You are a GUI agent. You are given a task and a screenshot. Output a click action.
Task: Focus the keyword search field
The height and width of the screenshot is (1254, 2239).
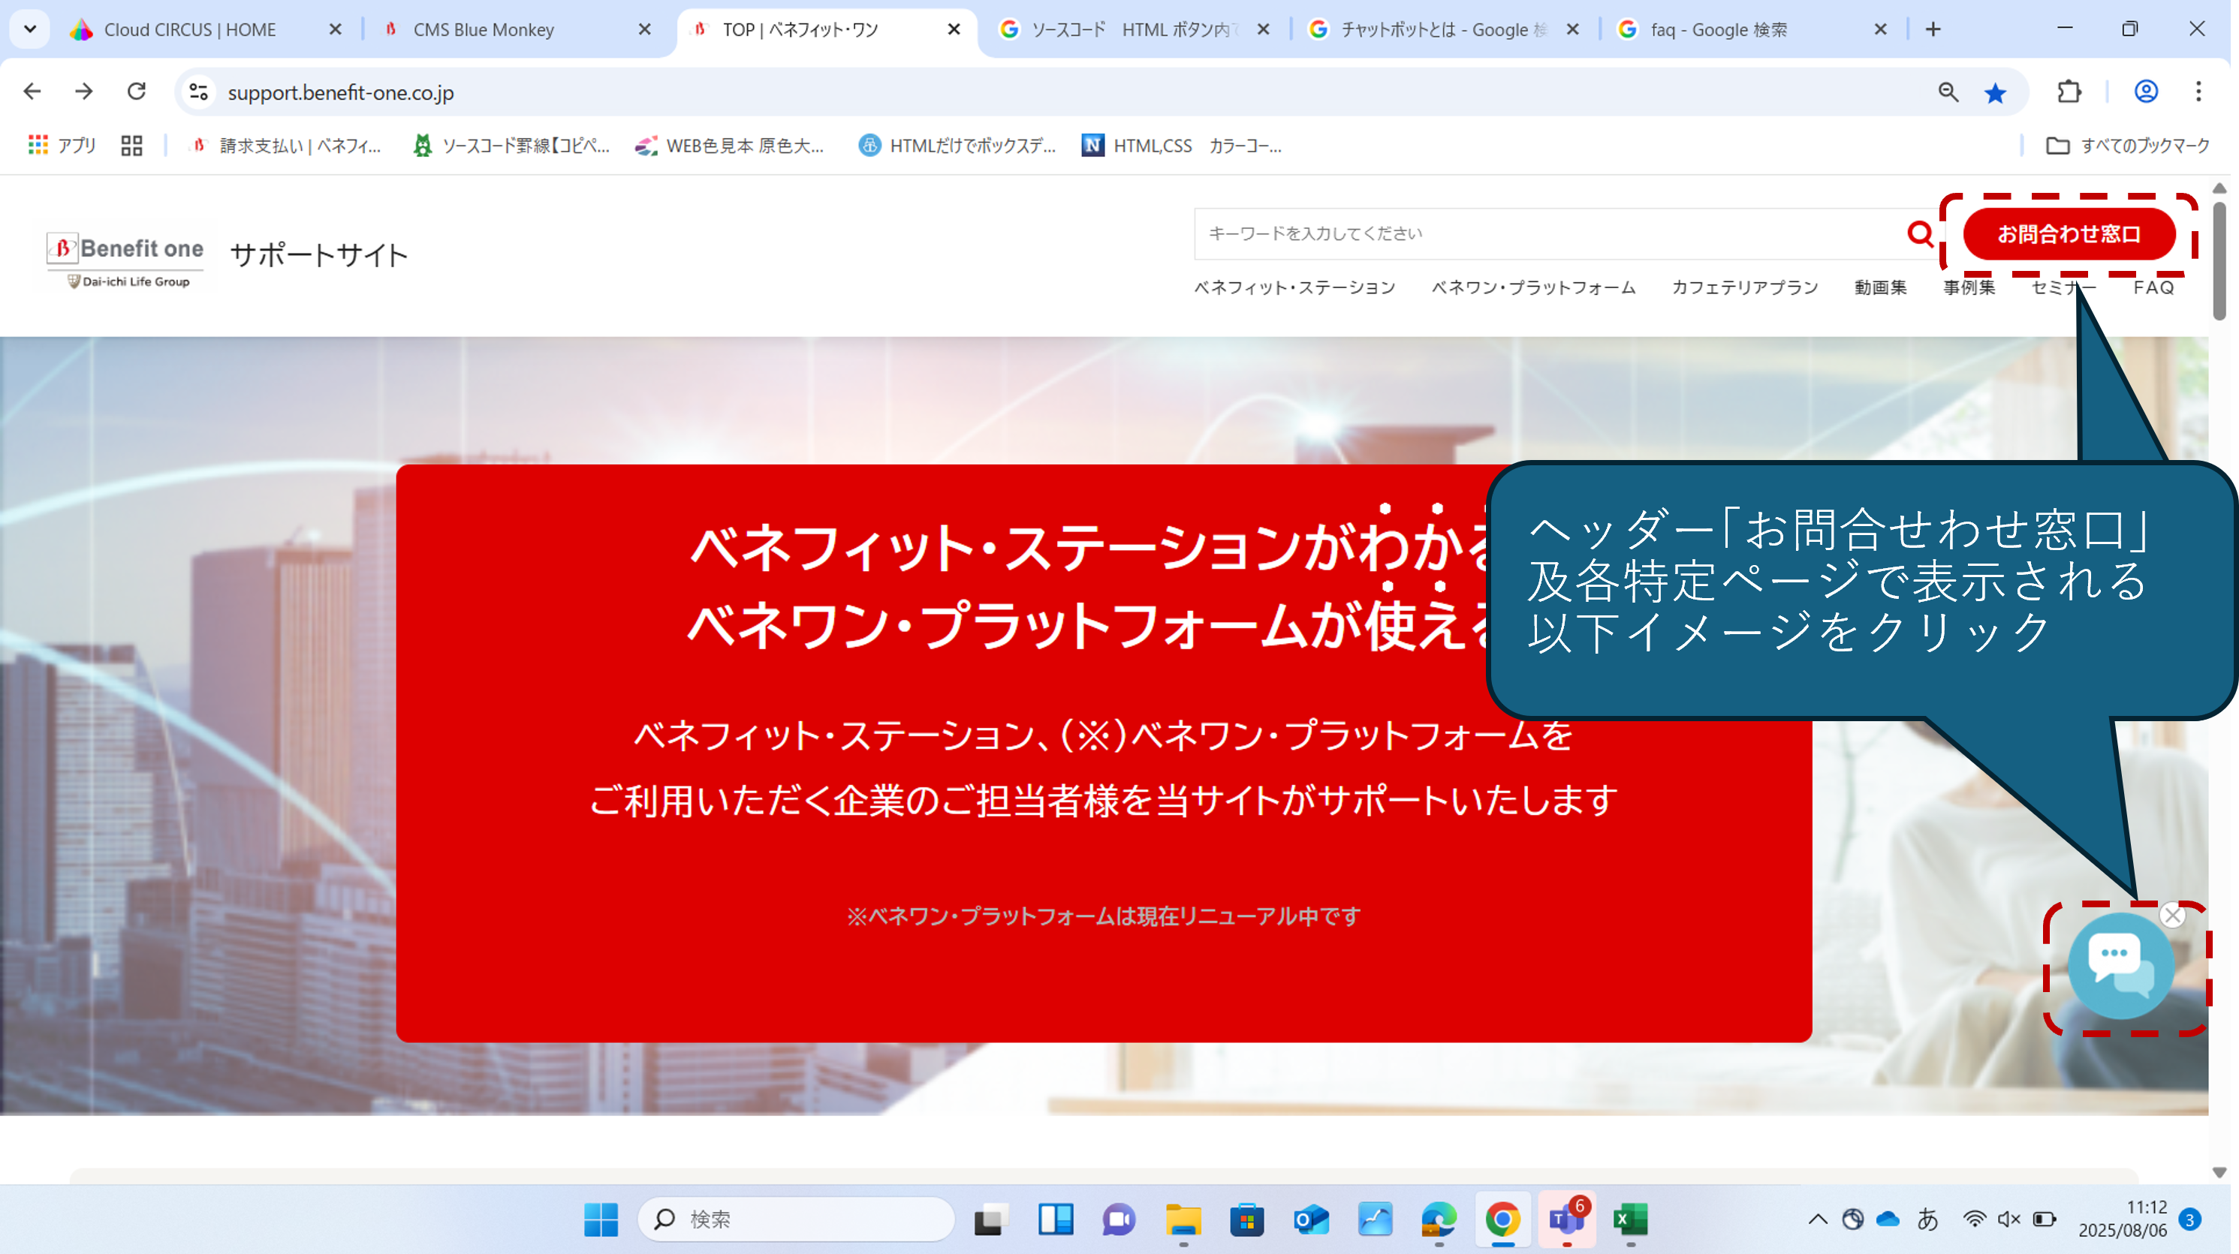pos(1551,234)
